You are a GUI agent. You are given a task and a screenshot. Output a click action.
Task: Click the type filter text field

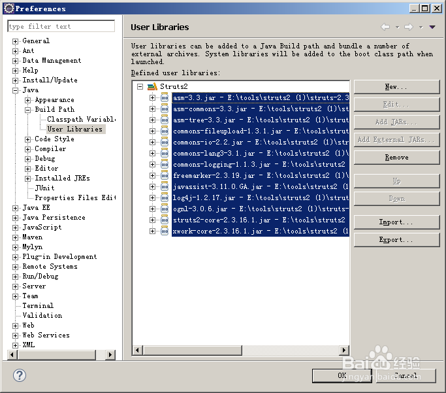61,27
